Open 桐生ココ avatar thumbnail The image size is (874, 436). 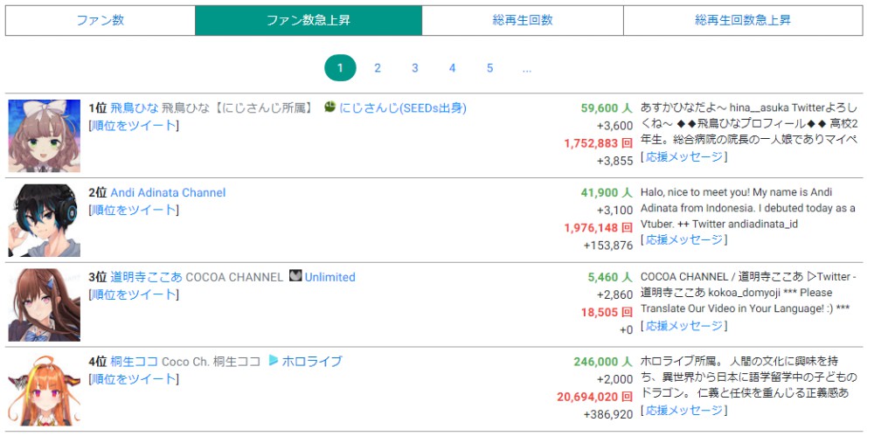pyautogui.click(x=44, y=390)
